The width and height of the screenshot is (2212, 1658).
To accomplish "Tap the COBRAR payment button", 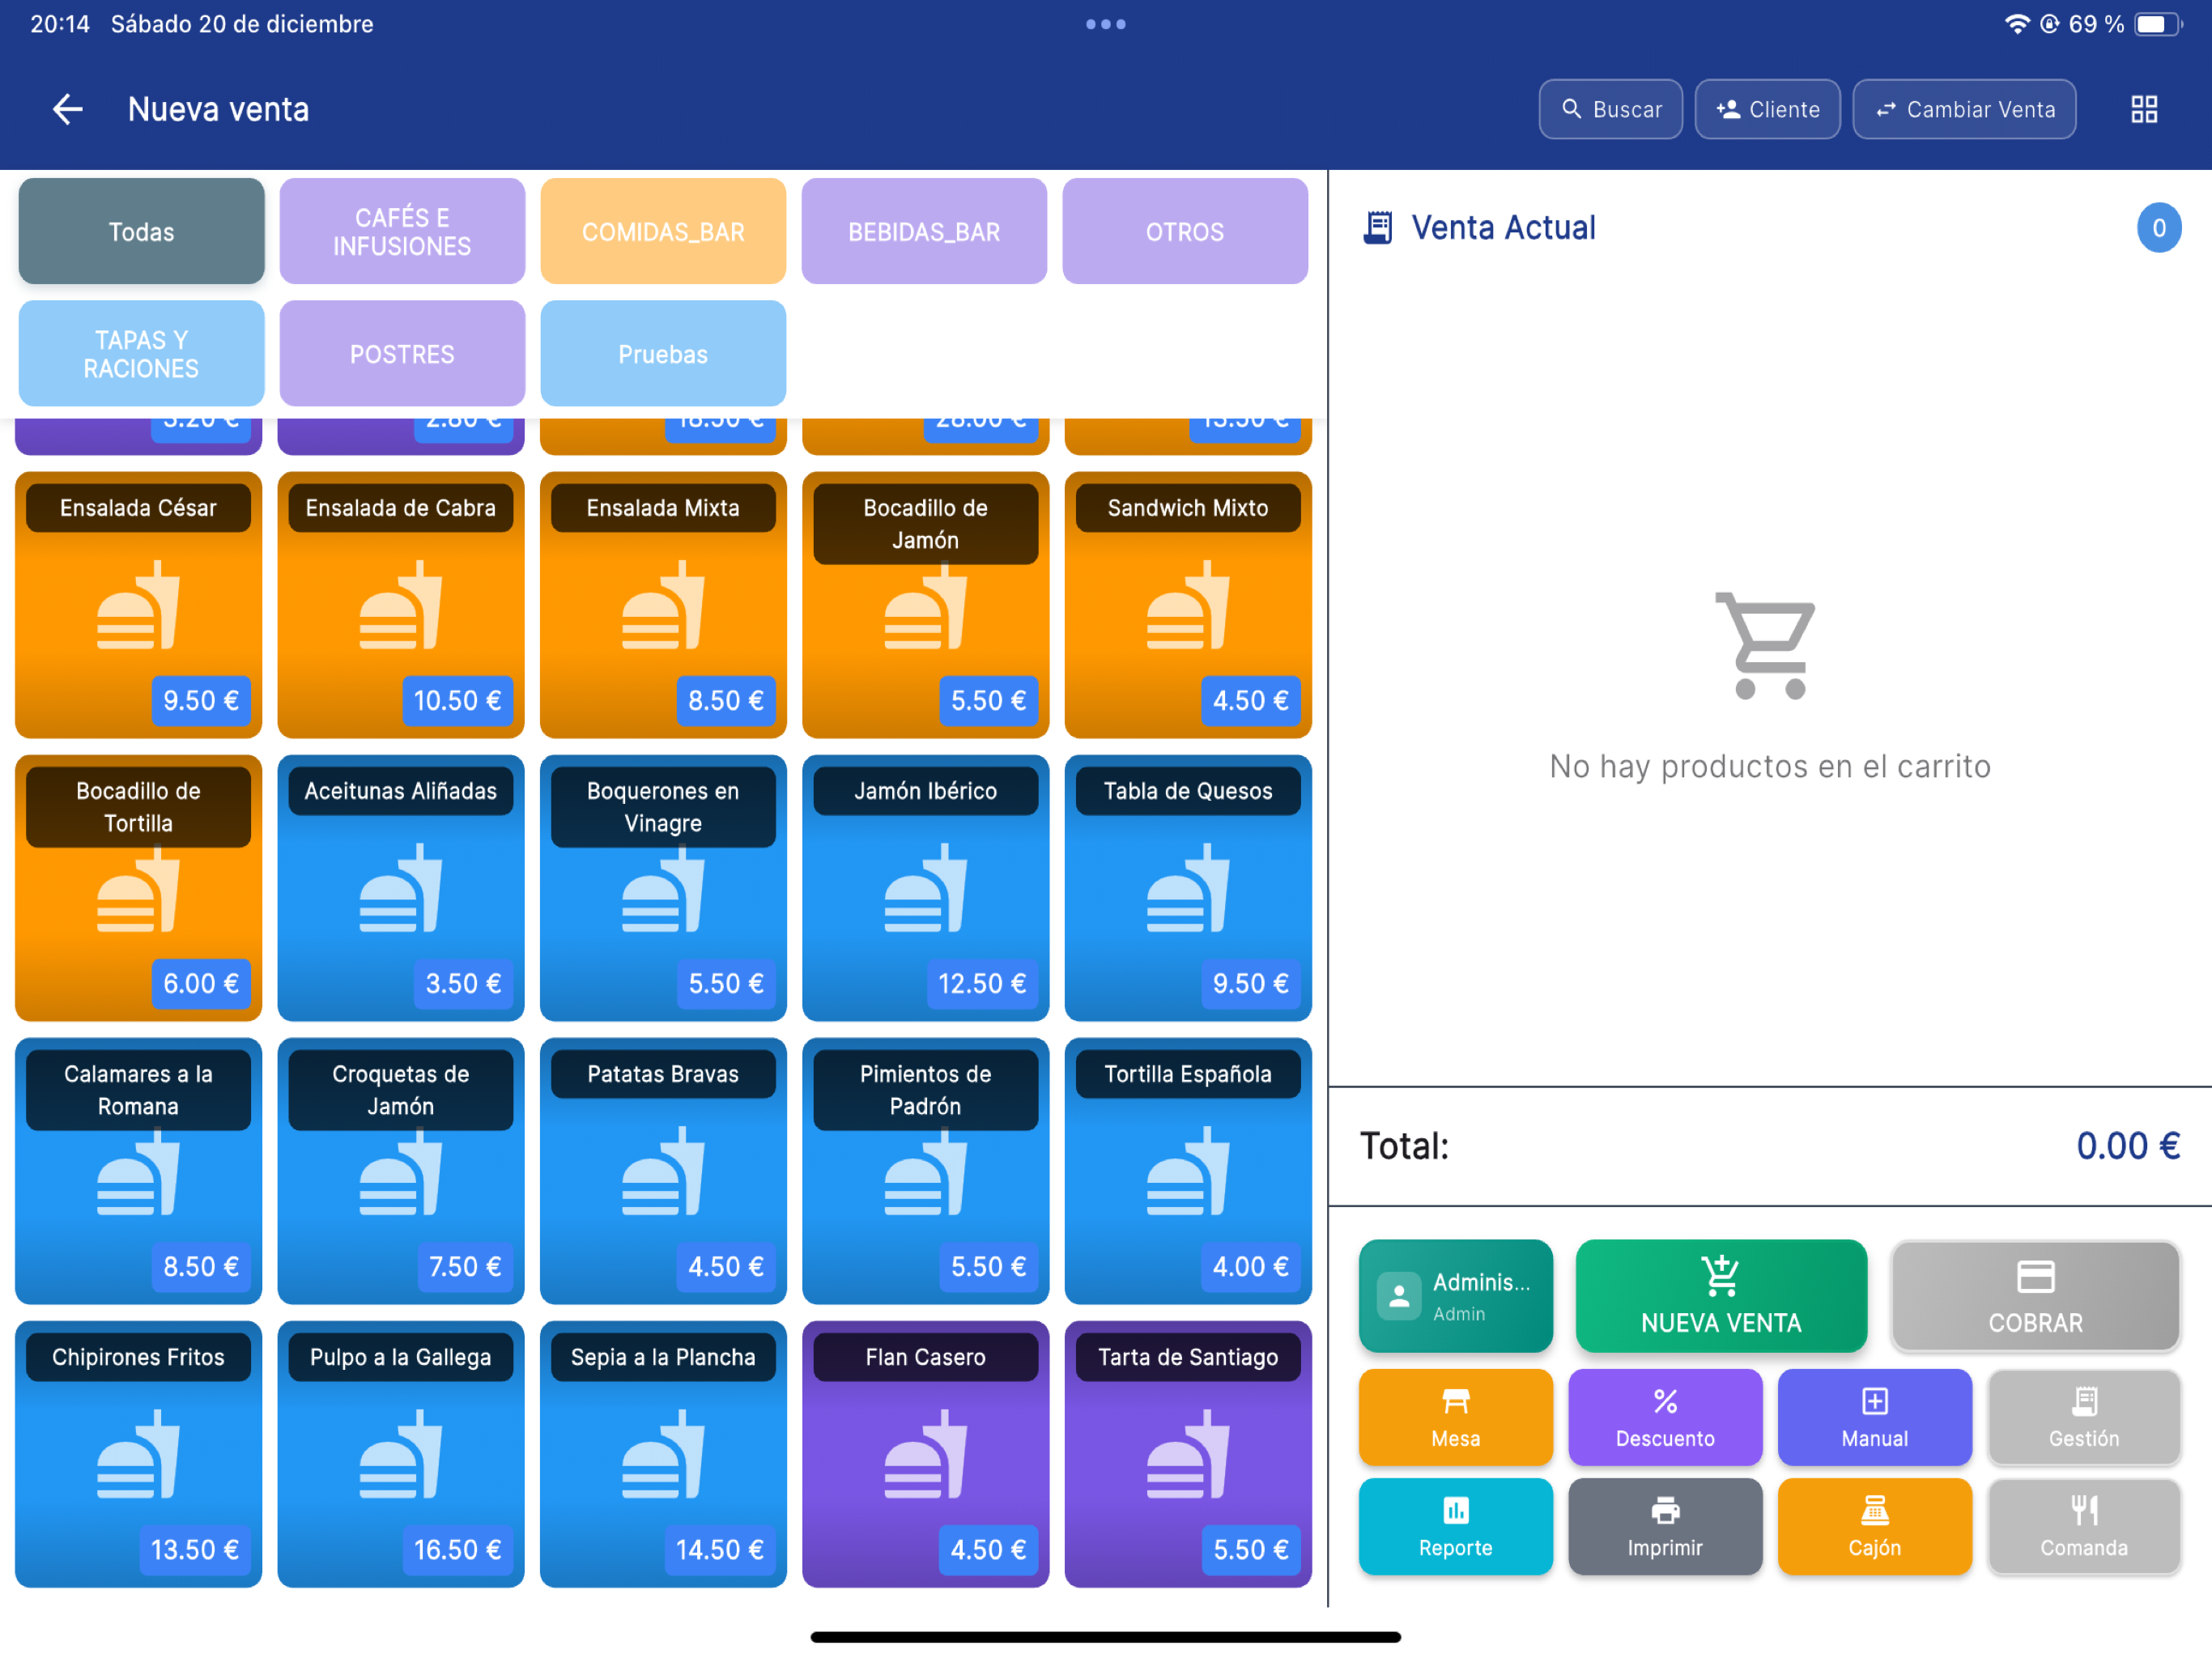I will 2035,1296.
